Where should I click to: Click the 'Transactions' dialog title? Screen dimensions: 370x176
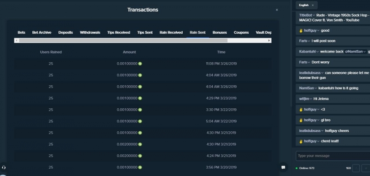tap(143, 10)
